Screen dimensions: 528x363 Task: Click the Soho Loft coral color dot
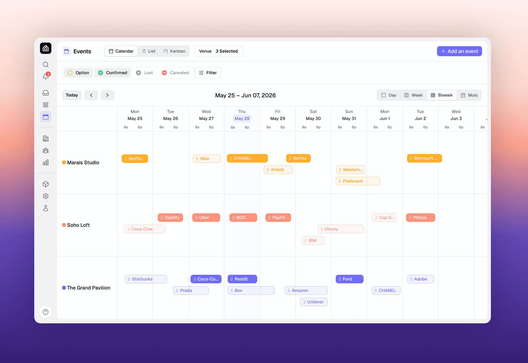(x=64, y=225)
